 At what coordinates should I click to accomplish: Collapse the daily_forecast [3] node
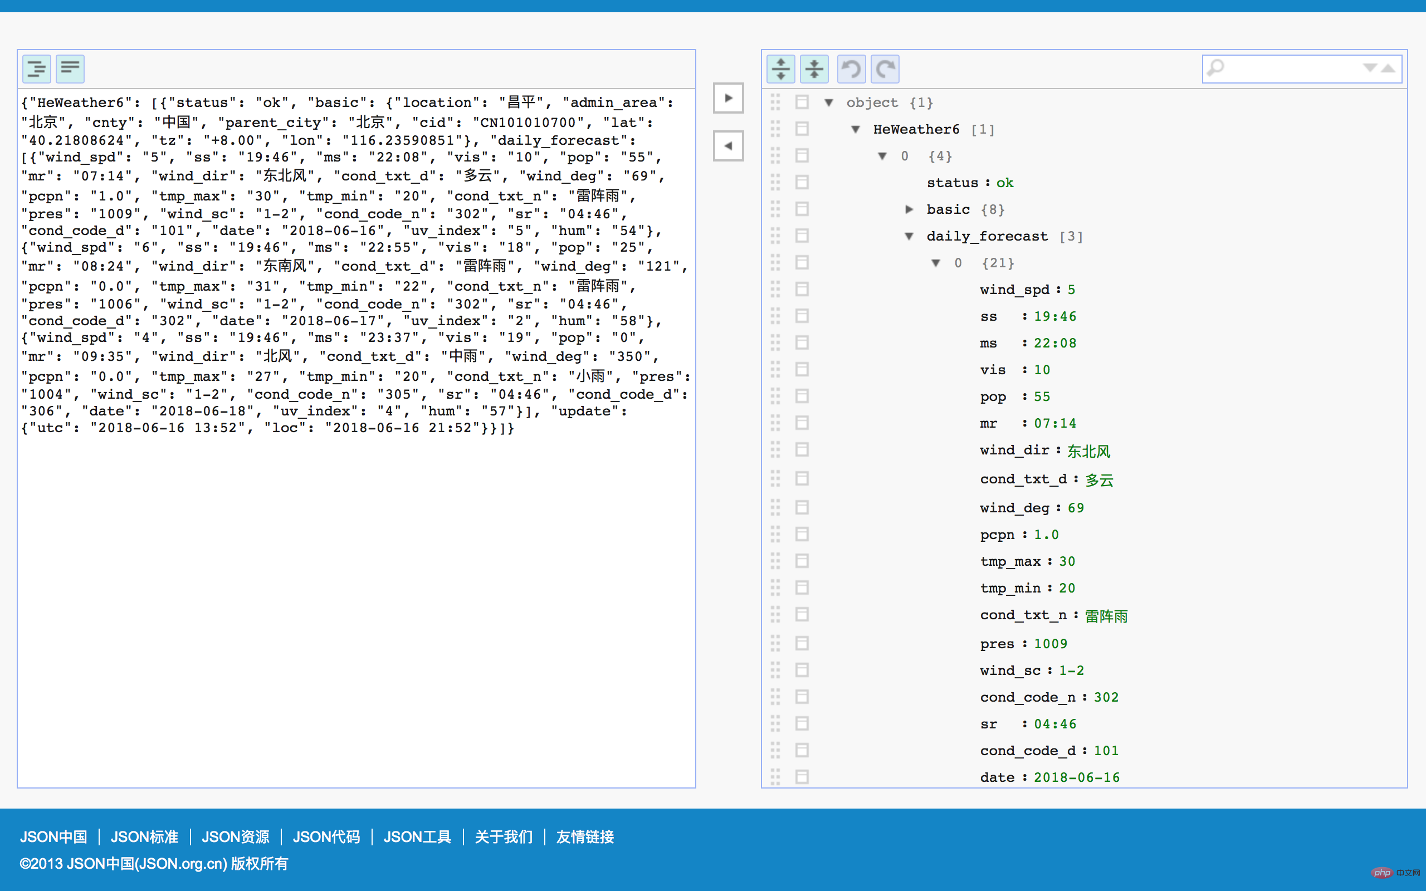(x=909, y=236)
